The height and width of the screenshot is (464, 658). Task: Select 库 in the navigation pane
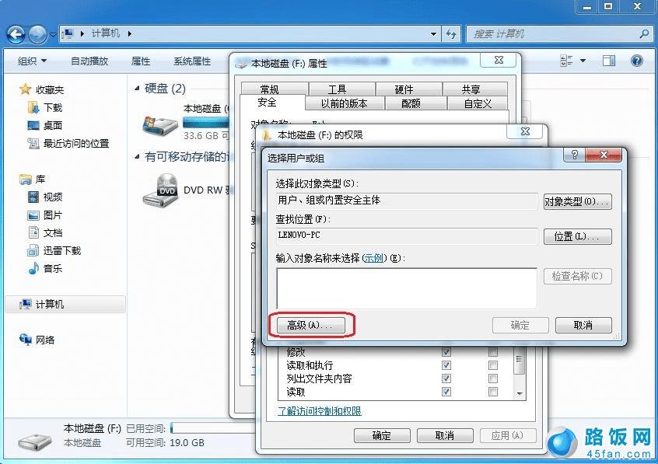click(x=33, y=180)
